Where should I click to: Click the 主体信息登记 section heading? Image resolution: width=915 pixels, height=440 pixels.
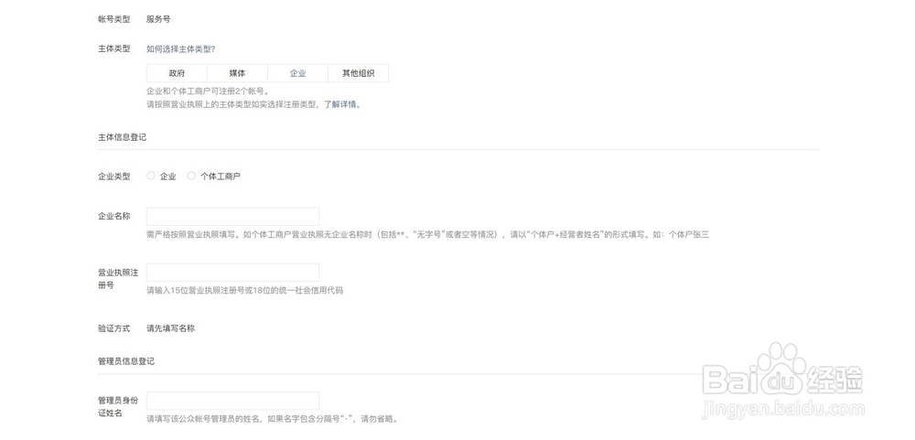pos(122,138)
